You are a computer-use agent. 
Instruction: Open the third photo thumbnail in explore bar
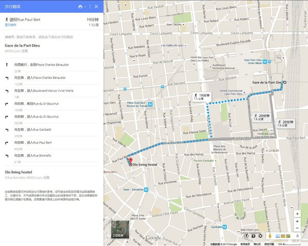click(x=288, y=236)
